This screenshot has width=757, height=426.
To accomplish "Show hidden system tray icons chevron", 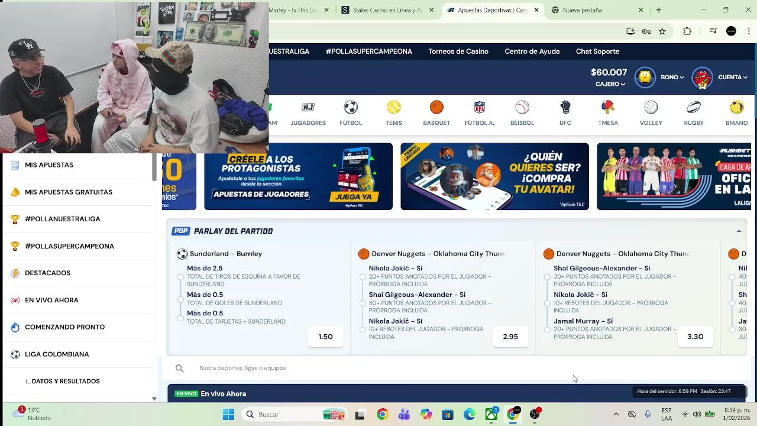I will pos(616,415).
